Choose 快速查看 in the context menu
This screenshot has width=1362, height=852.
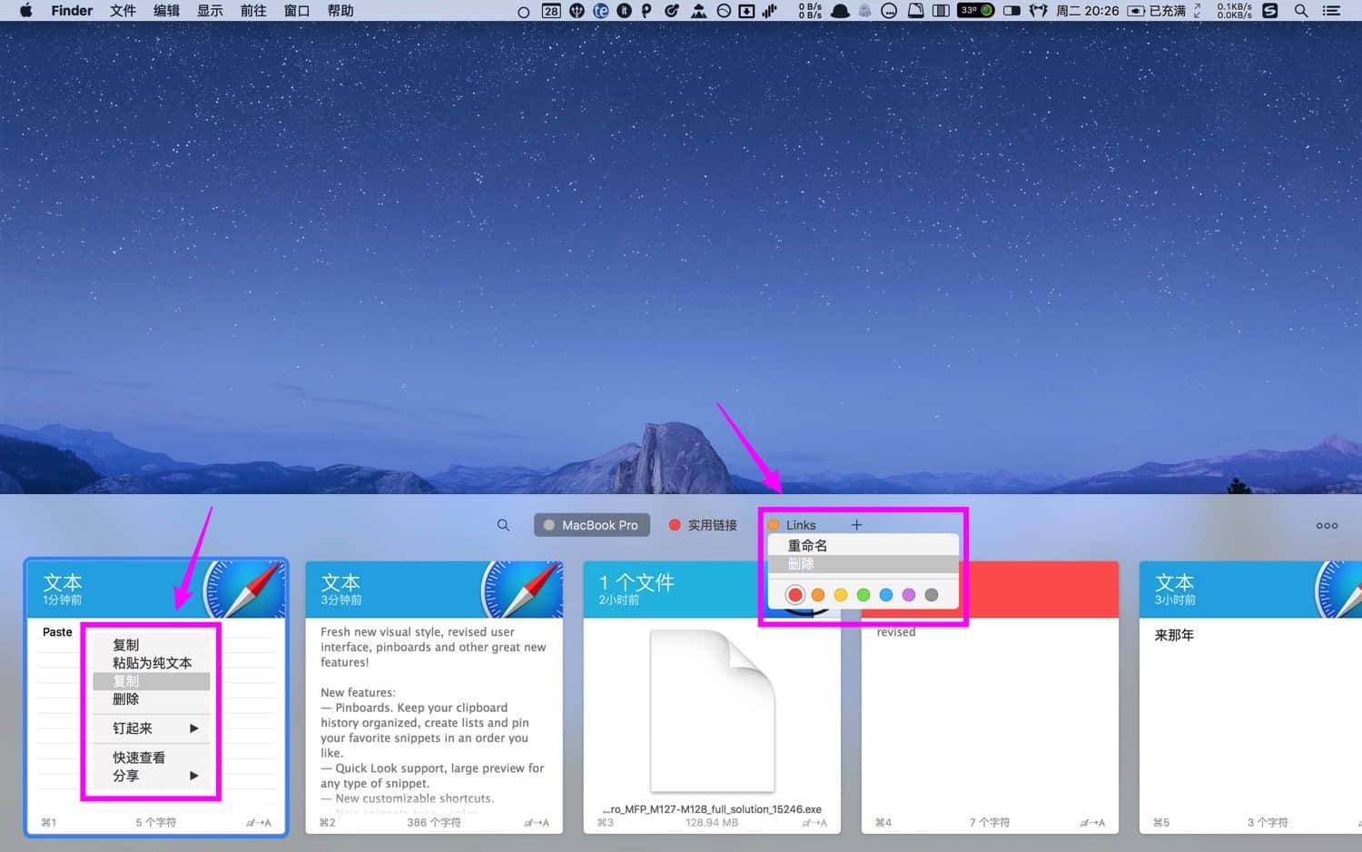click(139, 758)
